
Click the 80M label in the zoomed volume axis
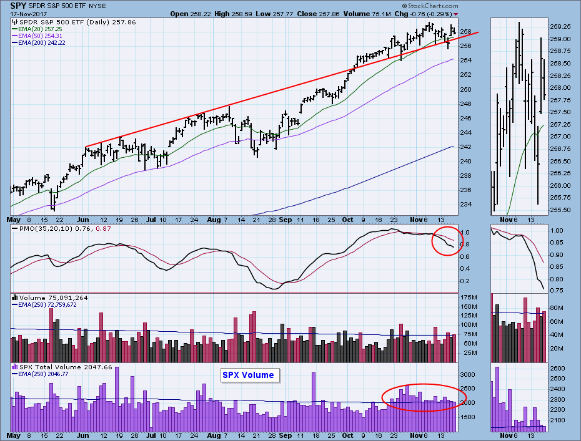[557, 308]
